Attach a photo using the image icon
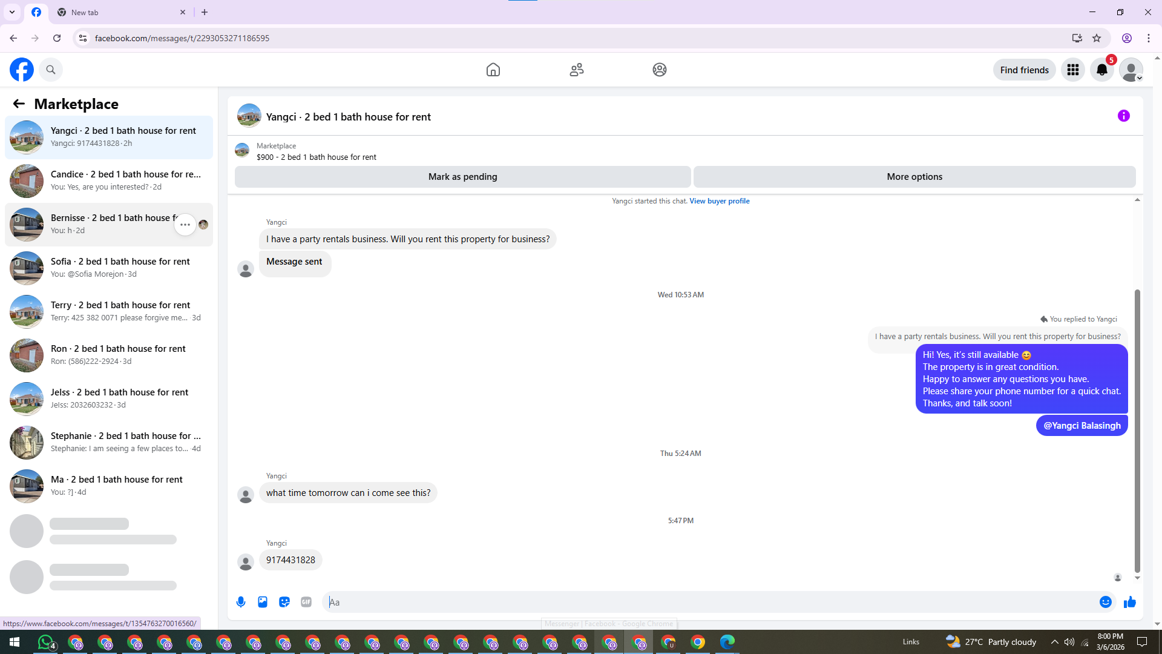 click(x=263, y=602)
